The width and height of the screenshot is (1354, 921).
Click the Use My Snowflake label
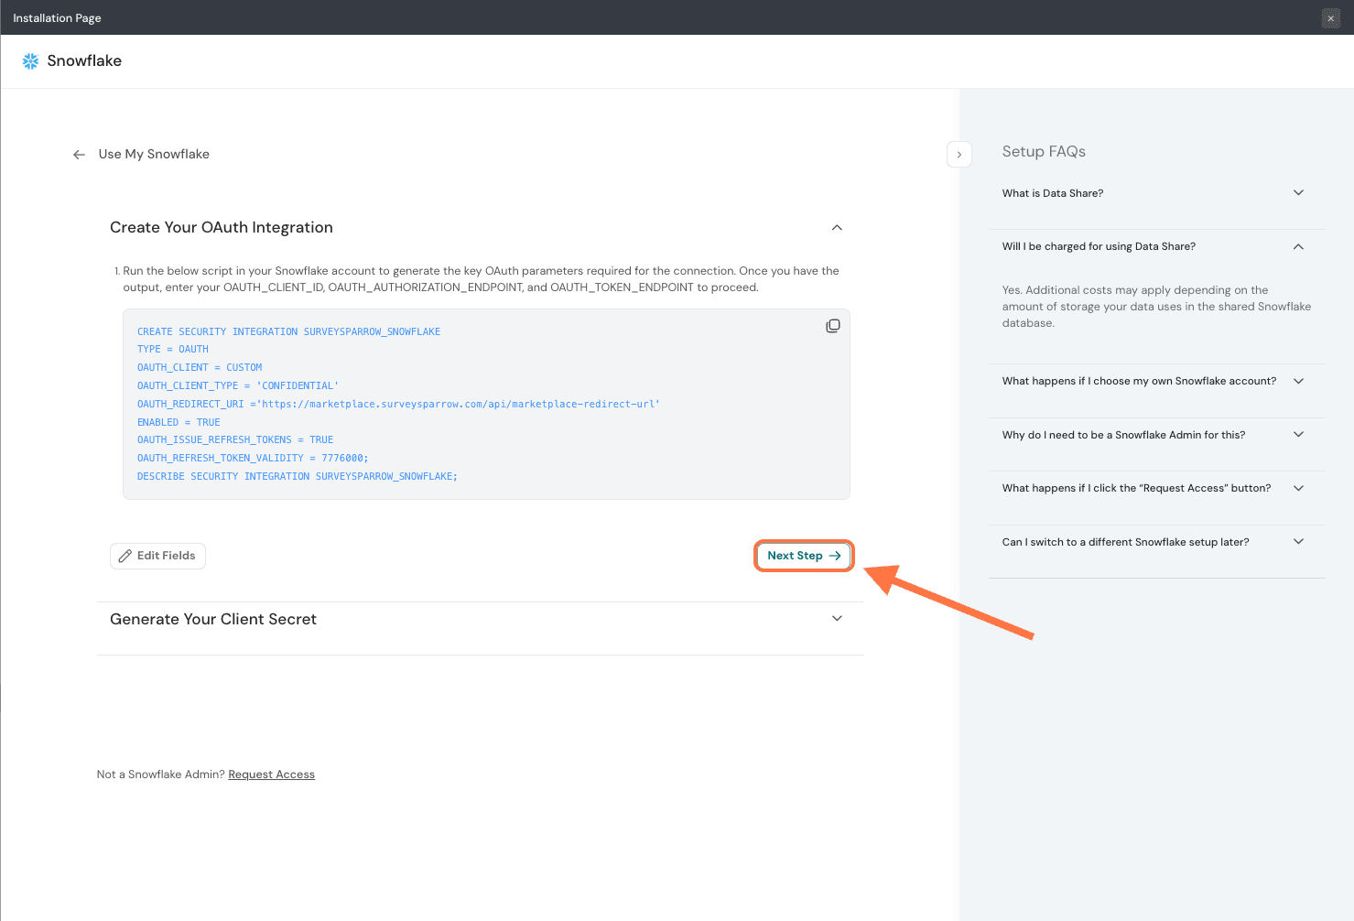click(154, 155)
